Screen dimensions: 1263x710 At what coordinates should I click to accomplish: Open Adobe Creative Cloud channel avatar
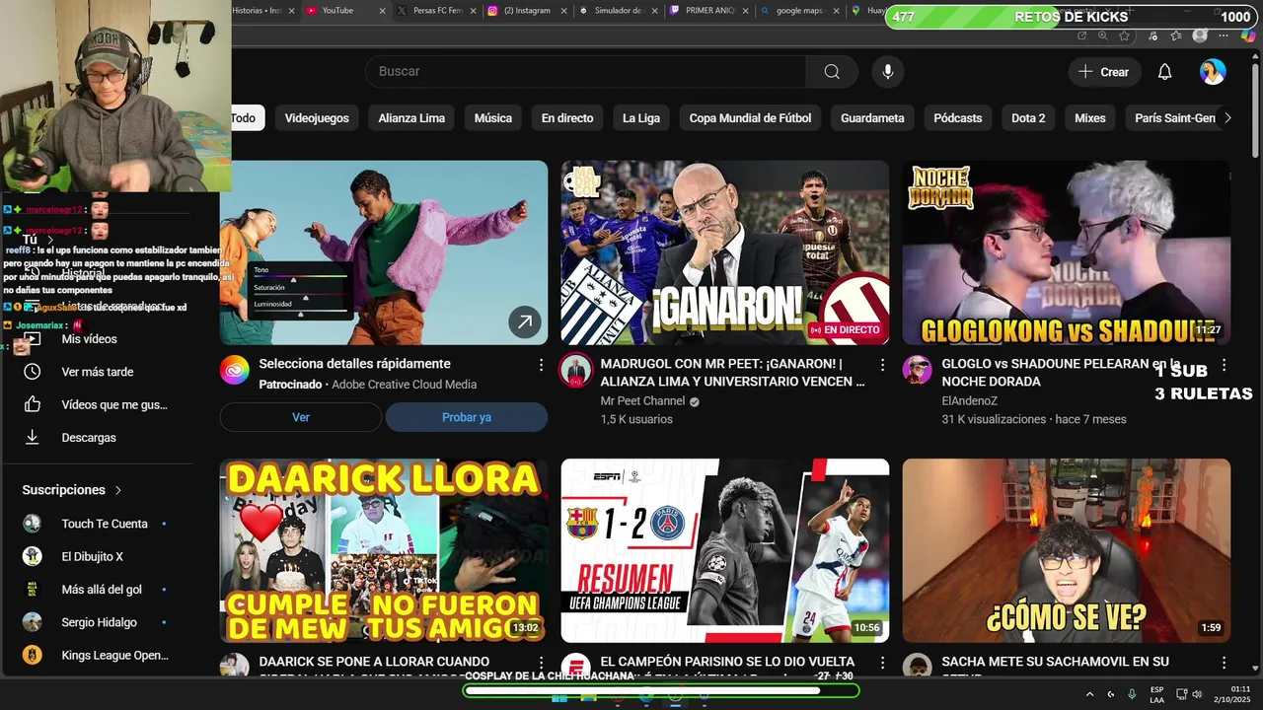point(235,371)
